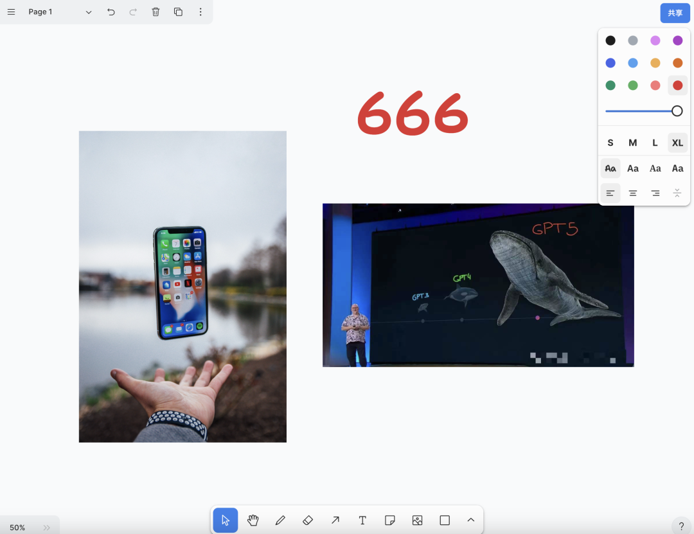Viewport: 694px width, 534px height.
Task: Select the Arrow tool
Action: (x=335, y=521)
